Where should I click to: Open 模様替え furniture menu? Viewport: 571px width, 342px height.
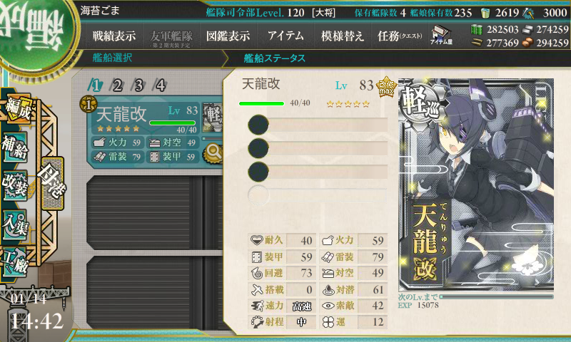[x=343, y=36]
